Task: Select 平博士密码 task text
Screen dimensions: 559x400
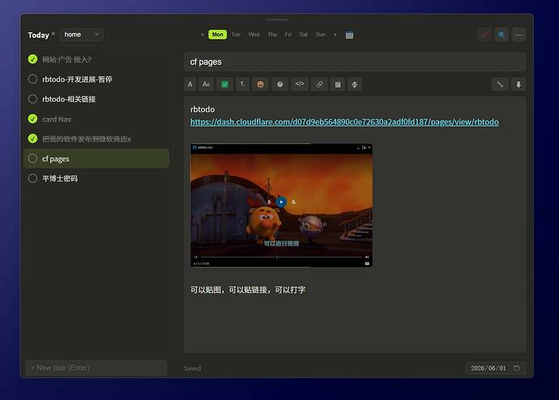Action: pos(60,178)
